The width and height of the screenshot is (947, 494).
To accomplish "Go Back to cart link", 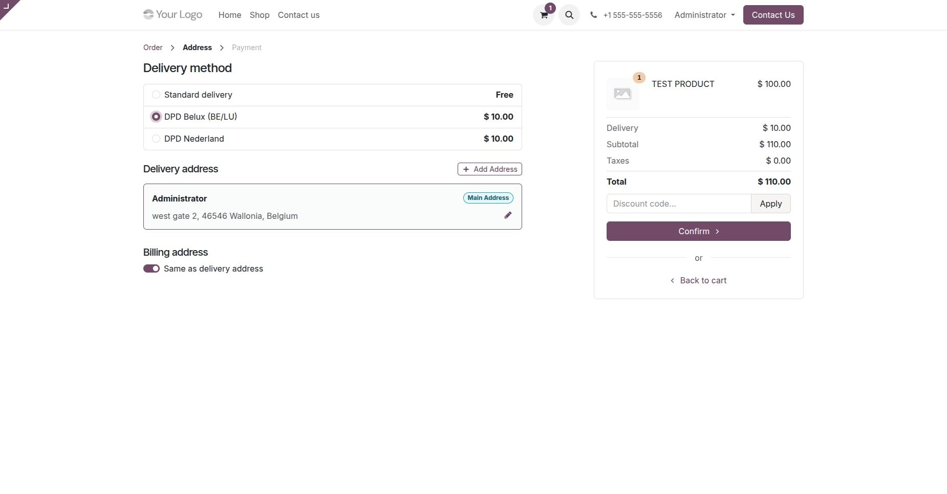I will (x=699, y=280).
